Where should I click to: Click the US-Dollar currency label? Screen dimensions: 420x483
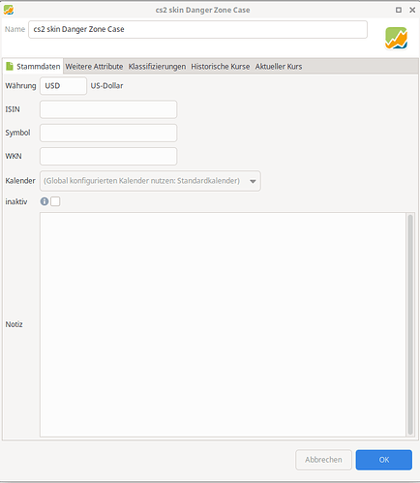106,86
